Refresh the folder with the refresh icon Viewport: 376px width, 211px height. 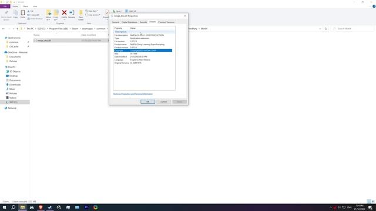325,29
